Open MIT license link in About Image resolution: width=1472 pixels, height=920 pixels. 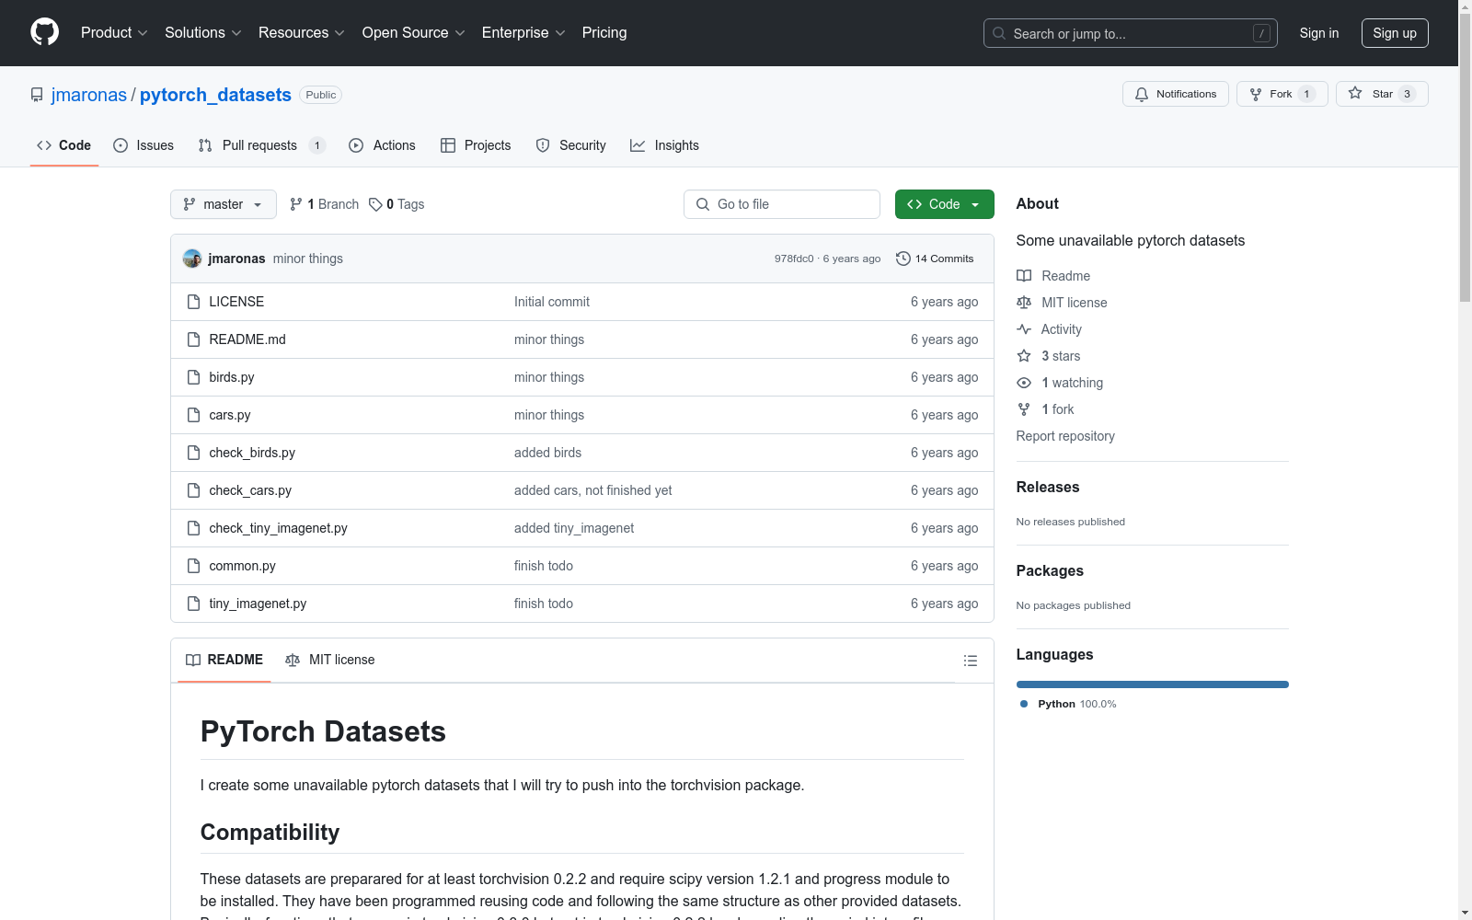coord(1062,303)
